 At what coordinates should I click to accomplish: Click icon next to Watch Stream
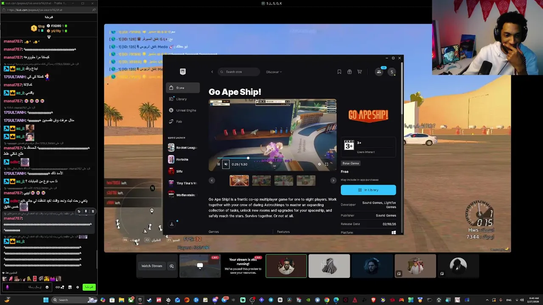171,266
